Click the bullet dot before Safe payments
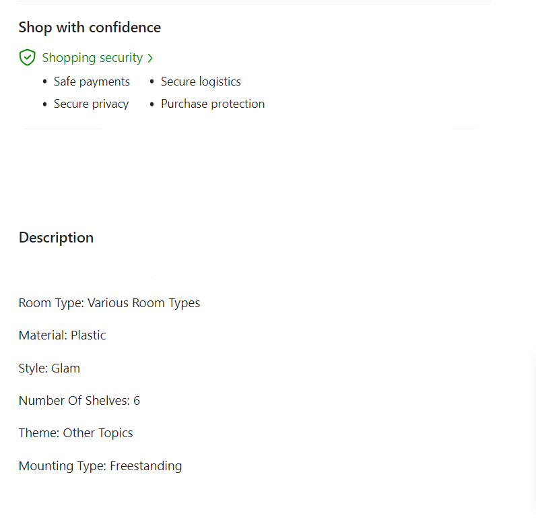Viewport: 536px width, 518px height. pyautogui.click(x=45, y=82)
